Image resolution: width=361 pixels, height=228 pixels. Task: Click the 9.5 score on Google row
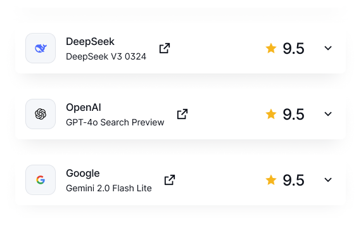pyautogui.click(x=293, y=180)
